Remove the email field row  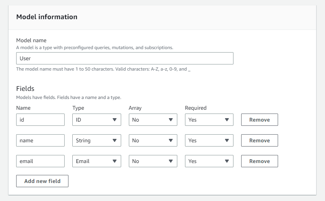click(260, 161)
